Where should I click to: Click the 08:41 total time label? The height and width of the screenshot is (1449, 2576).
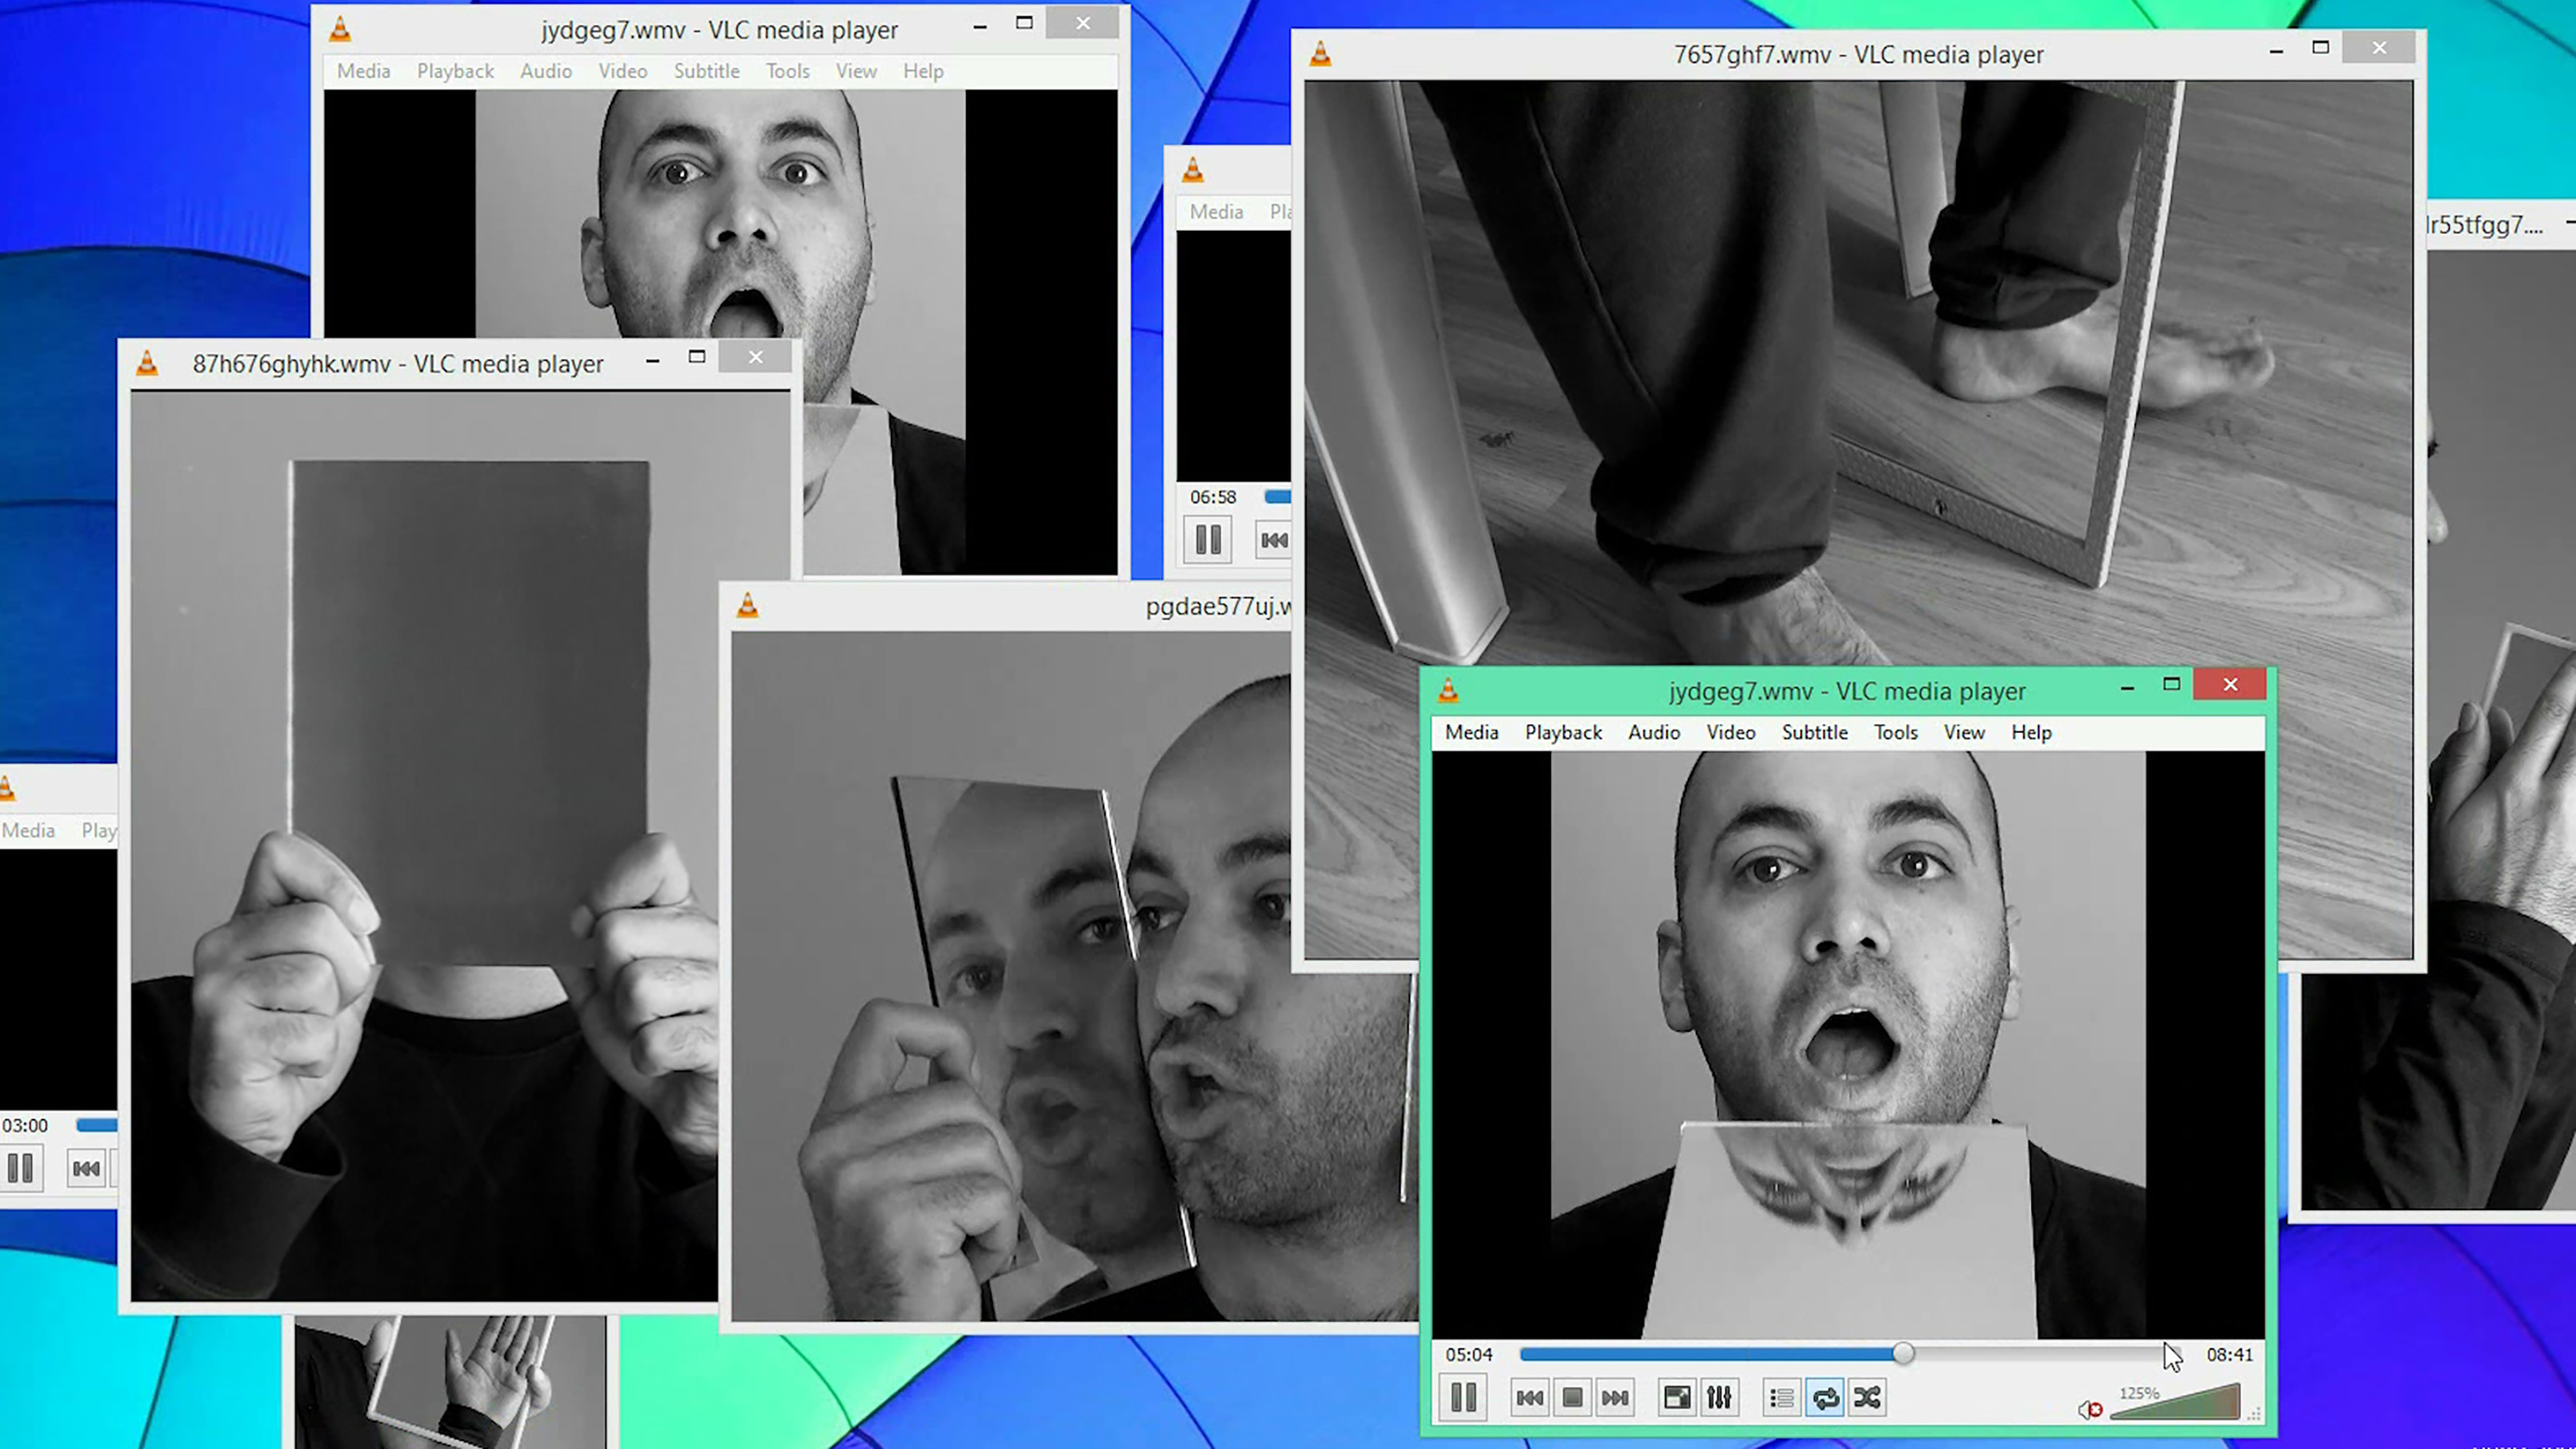[x=2229, y=1354]
